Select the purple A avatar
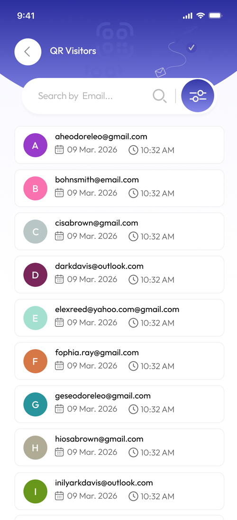Image resolution: width=237 pixels, height=520 pixels. (36, 145)
